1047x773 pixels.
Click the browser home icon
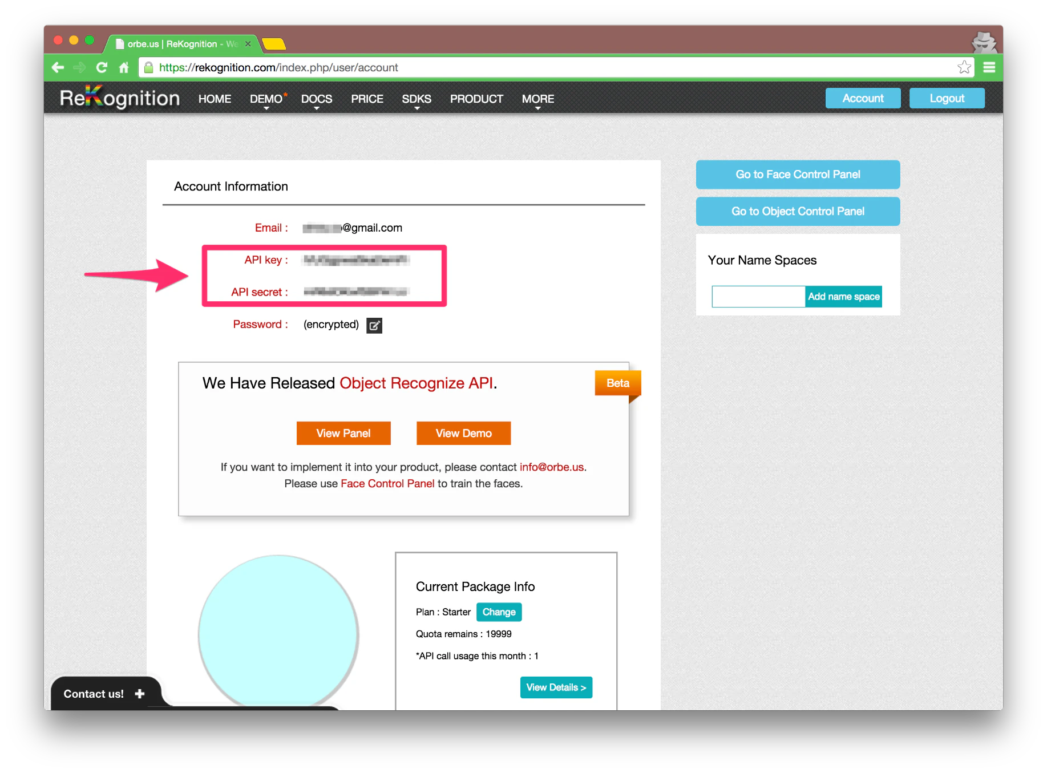(124, 67)
